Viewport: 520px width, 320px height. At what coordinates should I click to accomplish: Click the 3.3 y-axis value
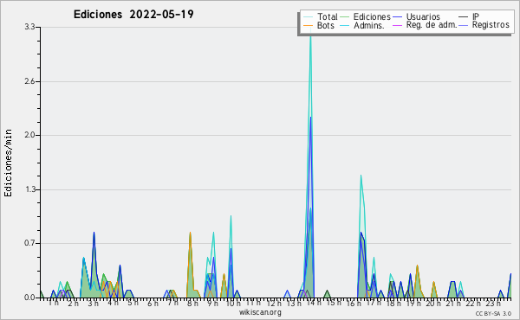pos(29,27)
